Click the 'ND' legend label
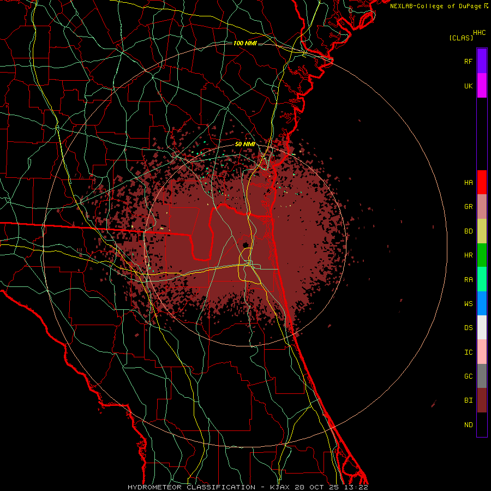Image resolution: width=491 pixels, height=491 pixels. pyautogui.click(x=468, y=425)
